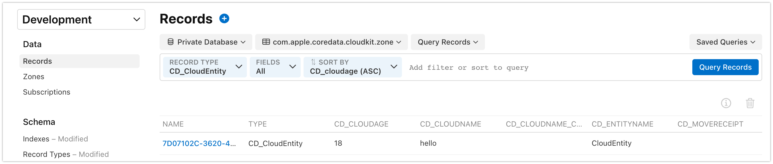Open the Saved Queries dropdown
Image resolution: width=773 pixels, height=164 pixels.
[725, 42]
